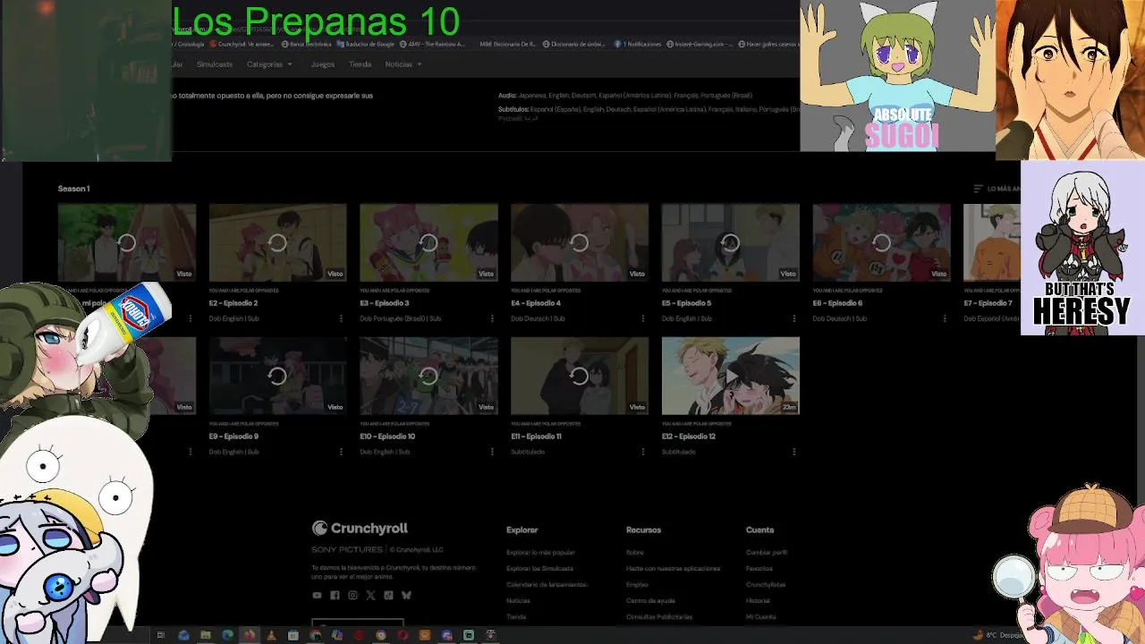Expand the Categorías dropdown menu

(x=269, y=64)
